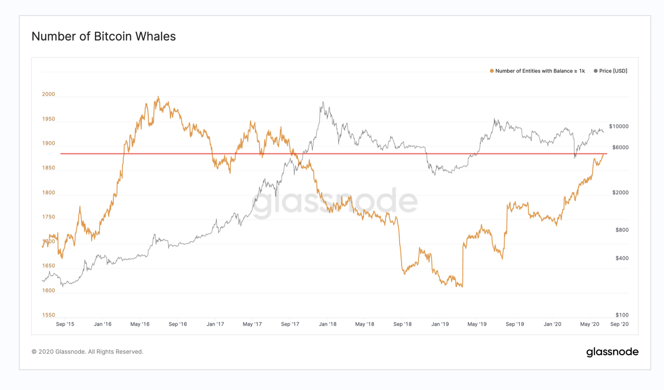Click the glassnode logo at bottom right

pyautogui.click(x=612, y=352)
